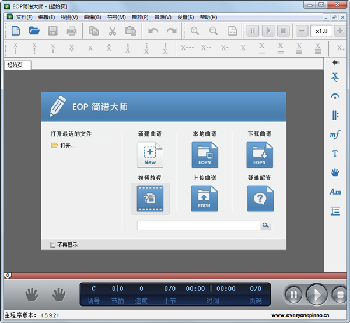Click the bottom round Stop button
This screenshot has height=323, width=350.
pyautogui.click(x=339, y=295)
